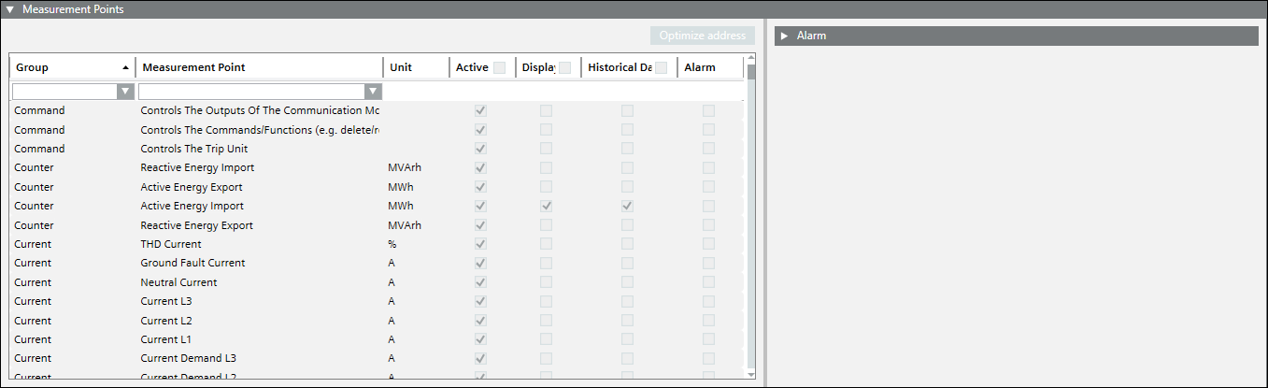Open the Measurement Point filter dropdown

[373, 92]
